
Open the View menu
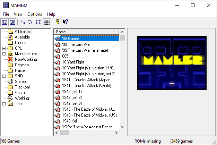click(x=18, y=14)
